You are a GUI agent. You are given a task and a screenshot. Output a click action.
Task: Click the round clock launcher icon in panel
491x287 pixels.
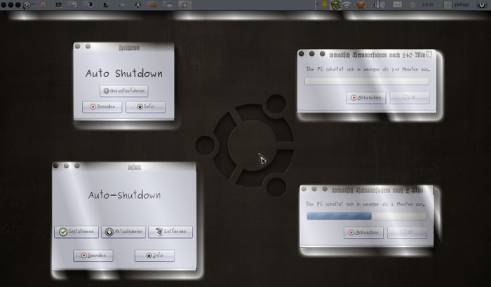pyautogui.click(x=185, y=5)
